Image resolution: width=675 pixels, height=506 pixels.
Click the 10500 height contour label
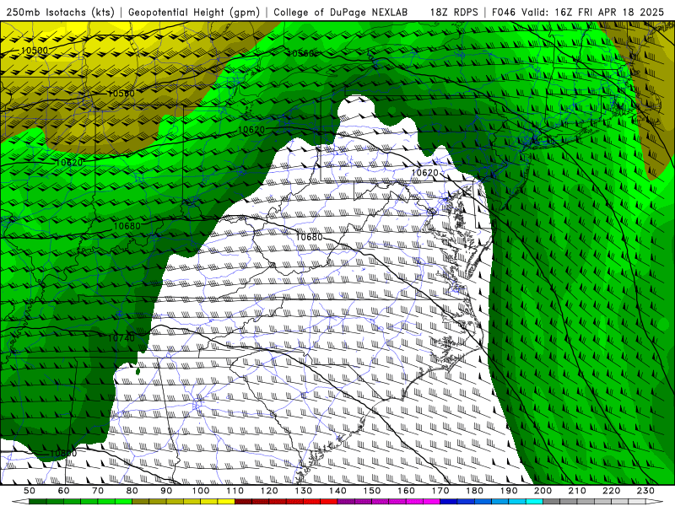click(35, 51)
